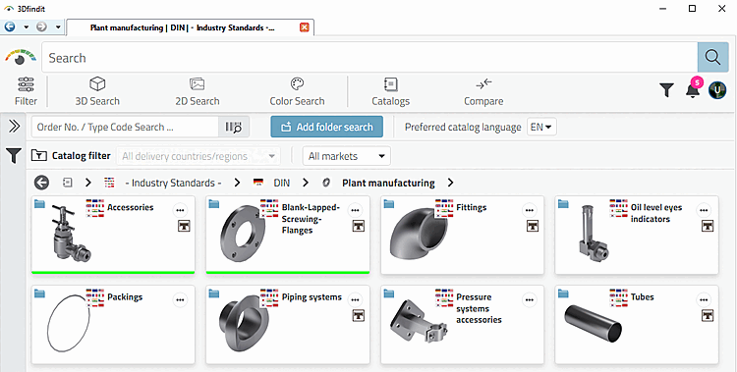Open the 2D Search tool
Screen dimensions: 737x372
pyautogui.click(x=197, y=91)
